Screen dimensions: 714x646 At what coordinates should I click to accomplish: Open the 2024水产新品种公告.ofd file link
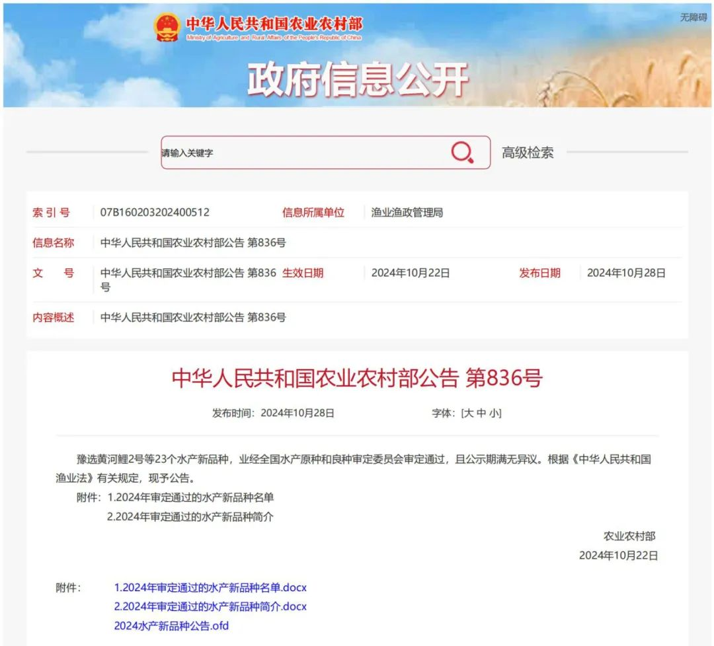(171, 626)
